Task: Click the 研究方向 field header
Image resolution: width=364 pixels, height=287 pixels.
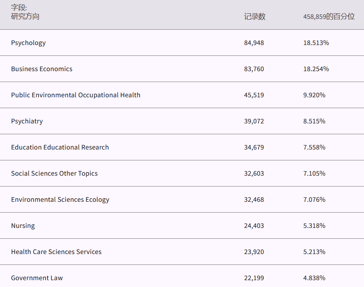Action: (25, 17)
